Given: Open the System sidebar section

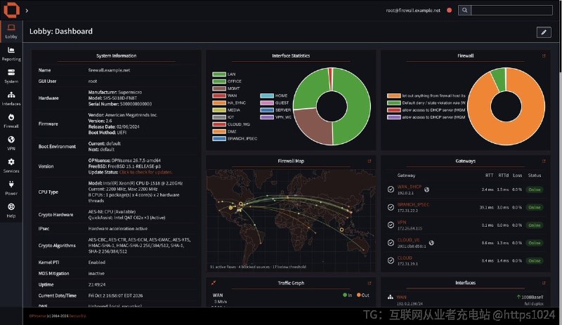Looking at the screenshot, I should click(11, 77).
